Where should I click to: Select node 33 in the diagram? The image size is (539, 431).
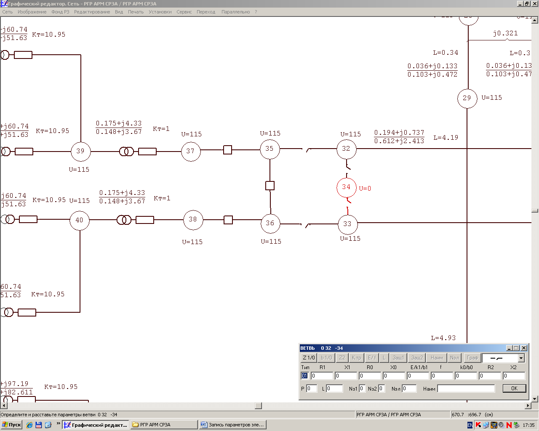pyautogui.click(x=347, y=224)
